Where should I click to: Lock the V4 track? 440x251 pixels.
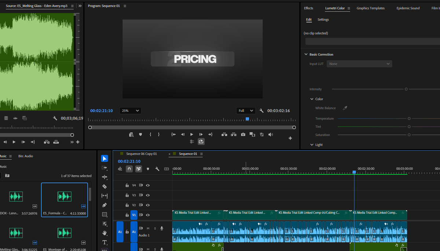[x=127, y=185]
